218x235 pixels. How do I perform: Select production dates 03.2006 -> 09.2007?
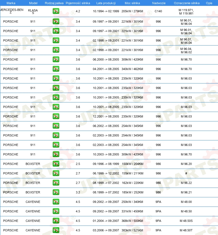[x=106, y=230]
